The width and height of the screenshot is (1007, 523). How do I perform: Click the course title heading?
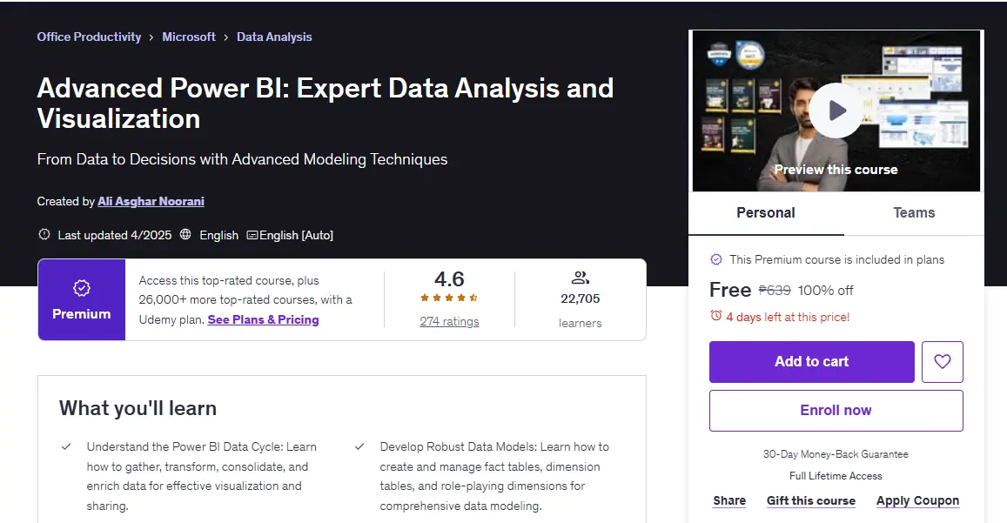(x=326, y=104)
